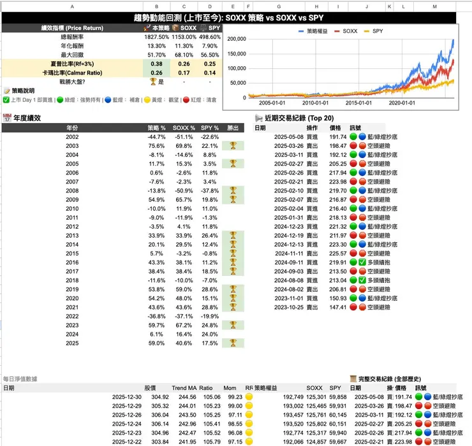The height and width of the screenshot is (446, 472).
Task: Click the scroll icon beside 完整交易紀錄
Action: click(353, 378)
